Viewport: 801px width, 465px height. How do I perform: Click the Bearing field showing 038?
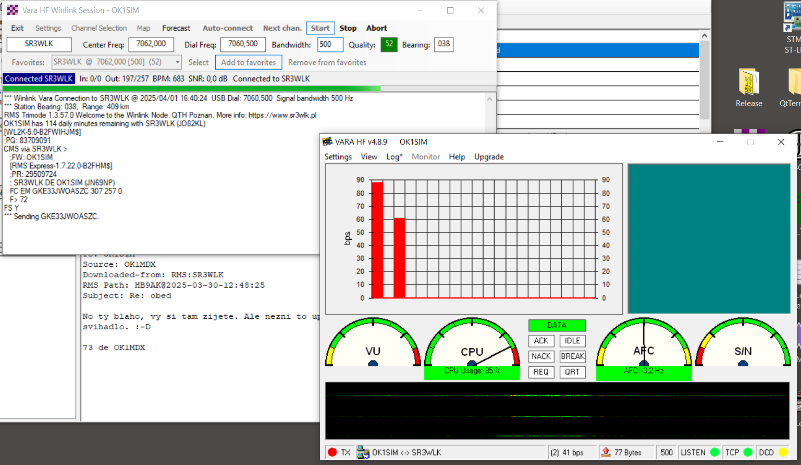444,44
